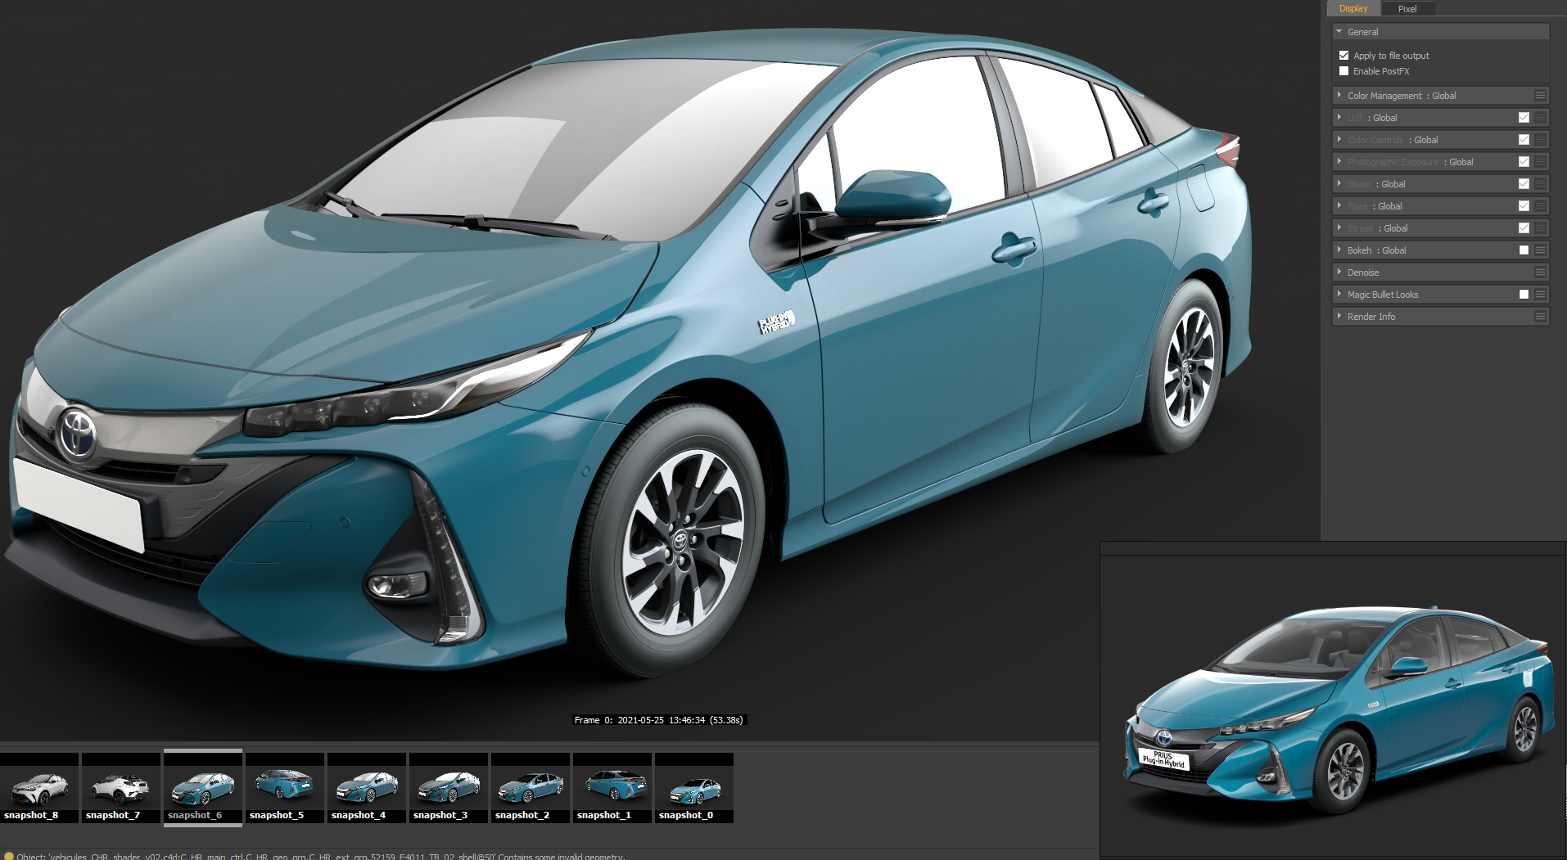Viewport: 1567px width, 860px height.
Task: Open the Denoise section menu icon
Action: (1540, 272)
